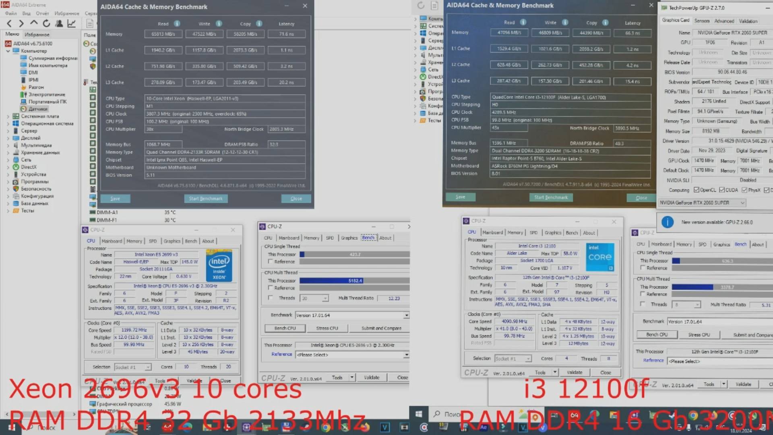Open Reference 'Please Select' dropdown in i3 CPU-Z bench
773x435 pixels.
(720, 361)
